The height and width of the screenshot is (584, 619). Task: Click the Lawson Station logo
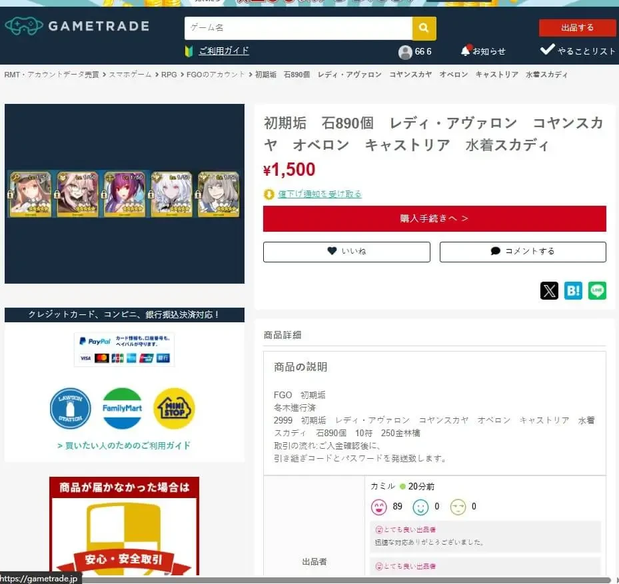(70, 408)
